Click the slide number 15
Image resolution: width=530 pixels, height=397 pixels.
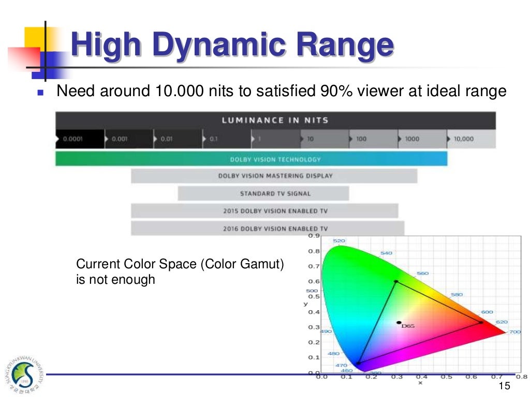point(504,386)
